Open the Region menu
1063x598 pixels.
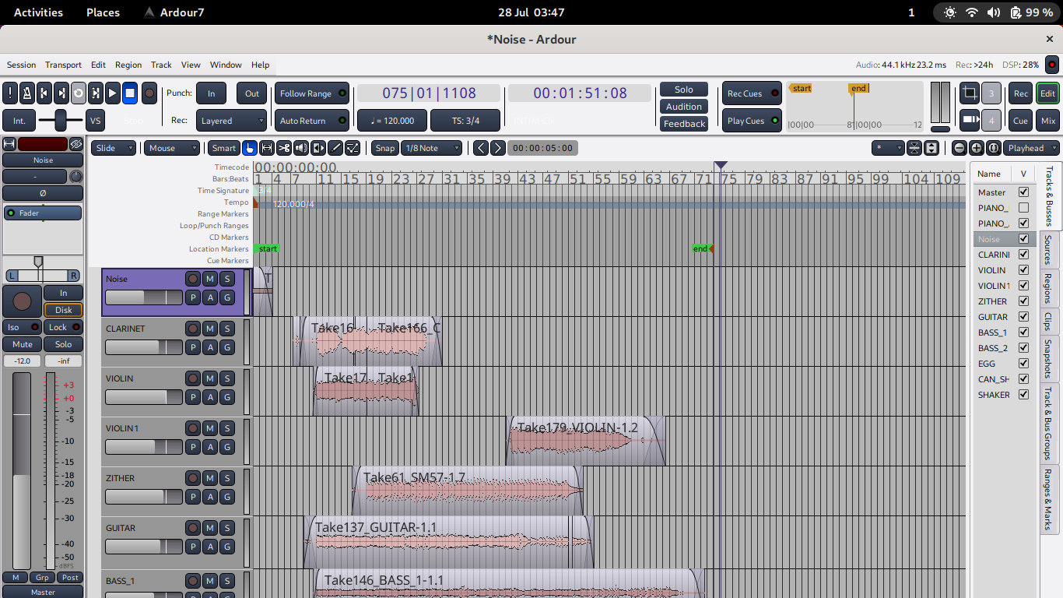128,65
